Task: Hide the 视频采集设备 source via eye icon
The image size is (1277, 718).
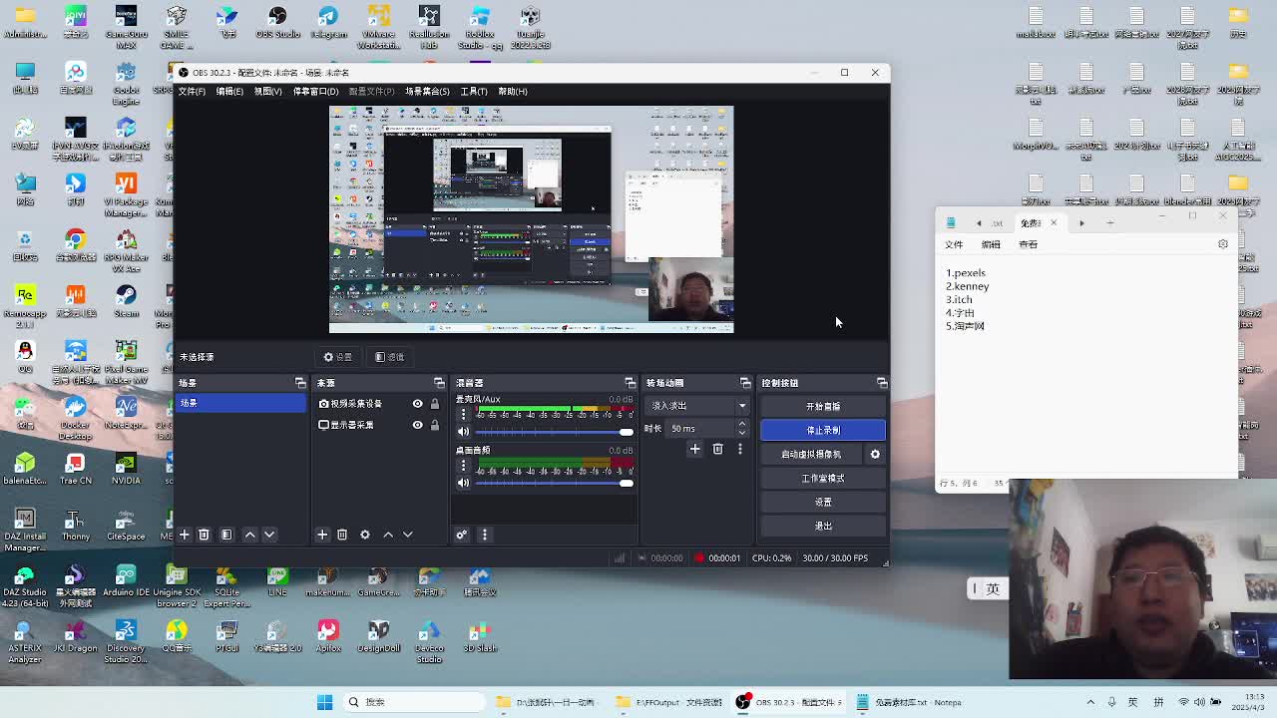Action: (417, 404)
